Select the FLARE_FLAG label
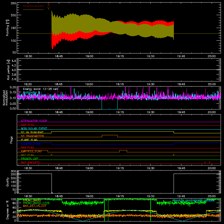Viewport: 224px width, 224px height. pos(29,140)
